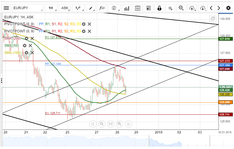Viewport: 234px width, 149px height.
Task: Open the candlestick chart type dropdown
Action: click(x=78, y=8)
